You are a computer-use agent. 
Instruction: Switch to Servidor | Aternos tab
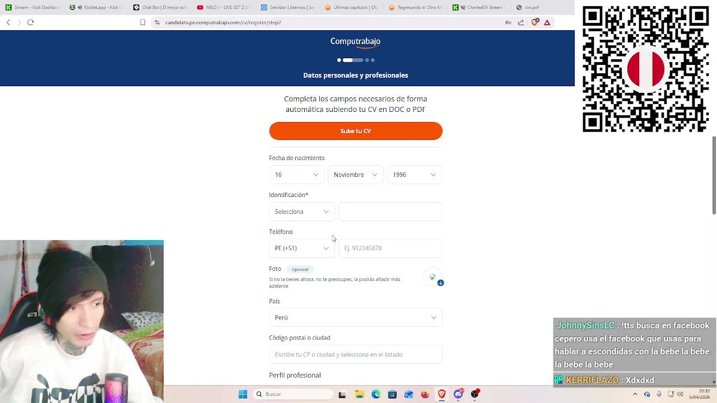[x=288, y=7]
